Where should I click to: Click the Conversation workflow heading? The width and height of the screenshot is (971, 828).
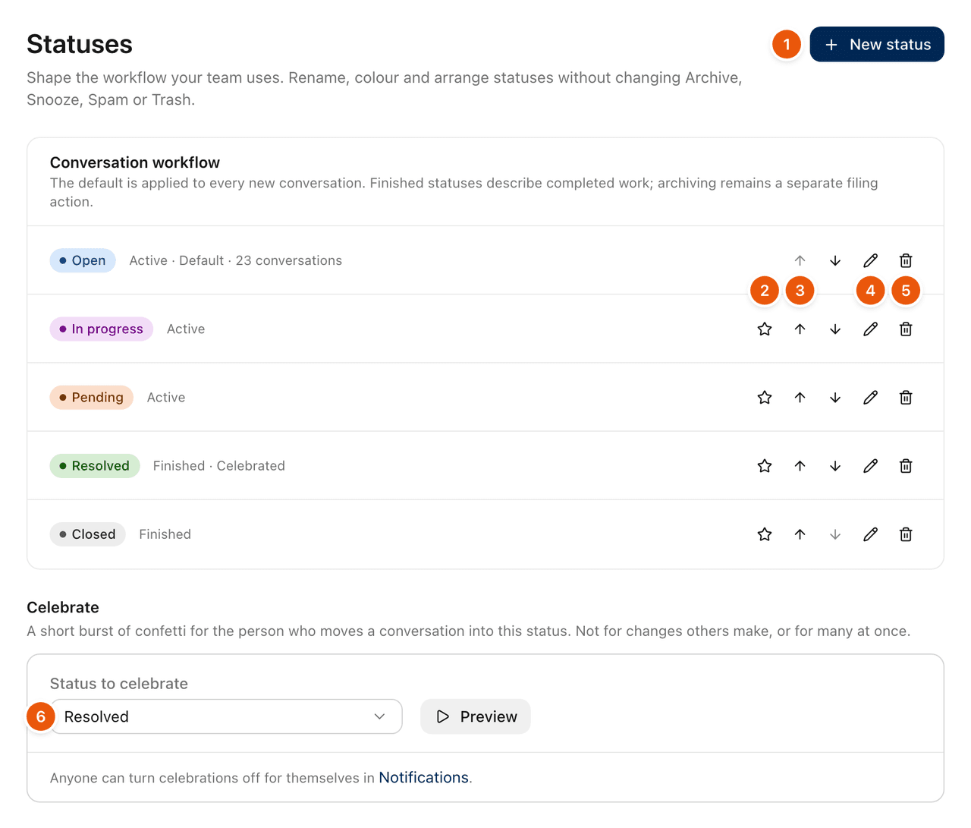point(135,162)
